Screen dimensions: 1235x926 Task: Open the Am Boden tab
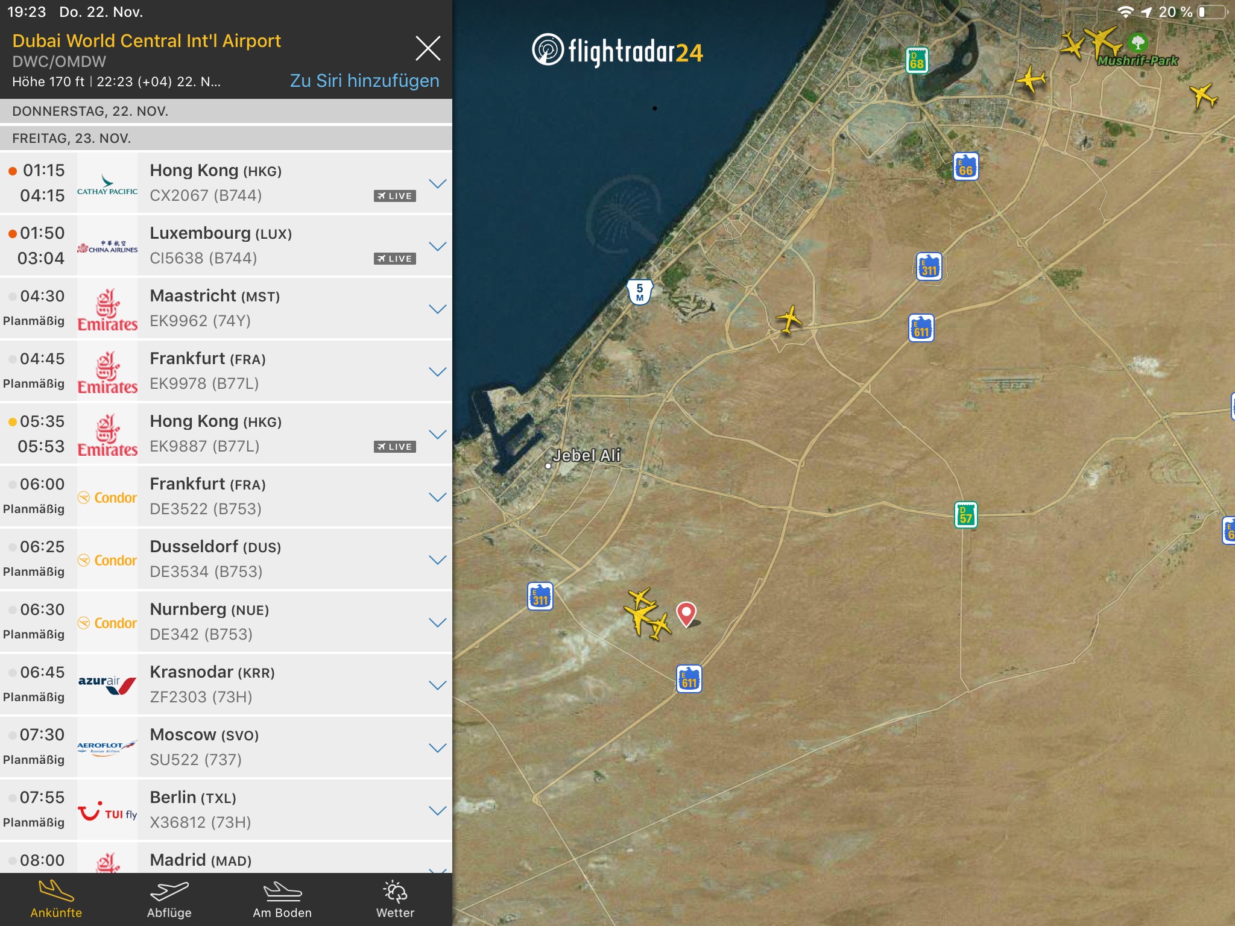coord(282,899)
